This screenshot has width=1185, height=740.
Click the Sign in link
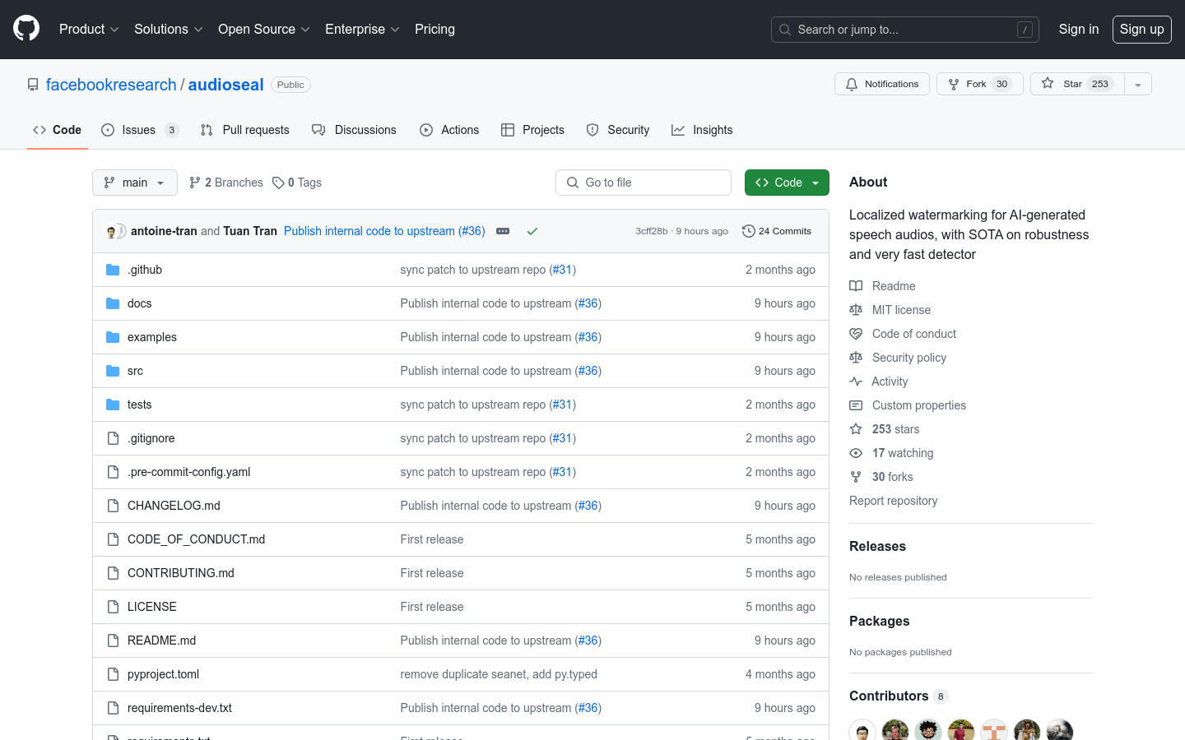pyautogui.click(x=1079, y=30)
